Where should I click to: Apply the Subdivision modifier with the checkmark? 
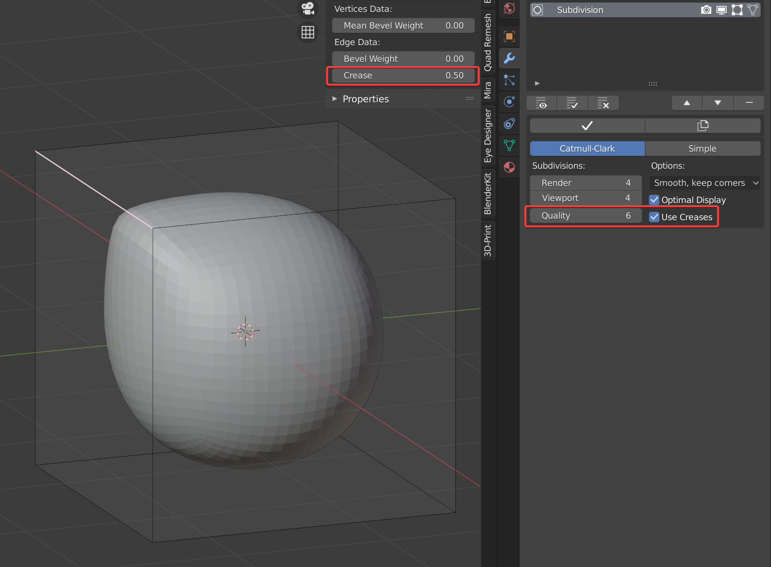click(x=587, y=125)
